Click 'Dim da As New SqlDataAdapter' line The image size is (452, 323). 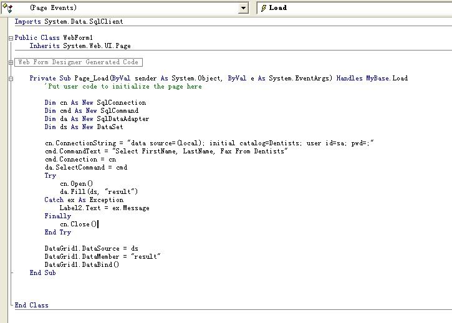tap(97, 119)
